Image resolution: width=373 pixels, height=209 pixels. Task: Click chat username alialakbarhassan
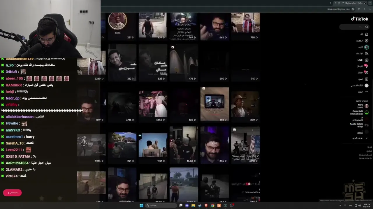(20, 117)
